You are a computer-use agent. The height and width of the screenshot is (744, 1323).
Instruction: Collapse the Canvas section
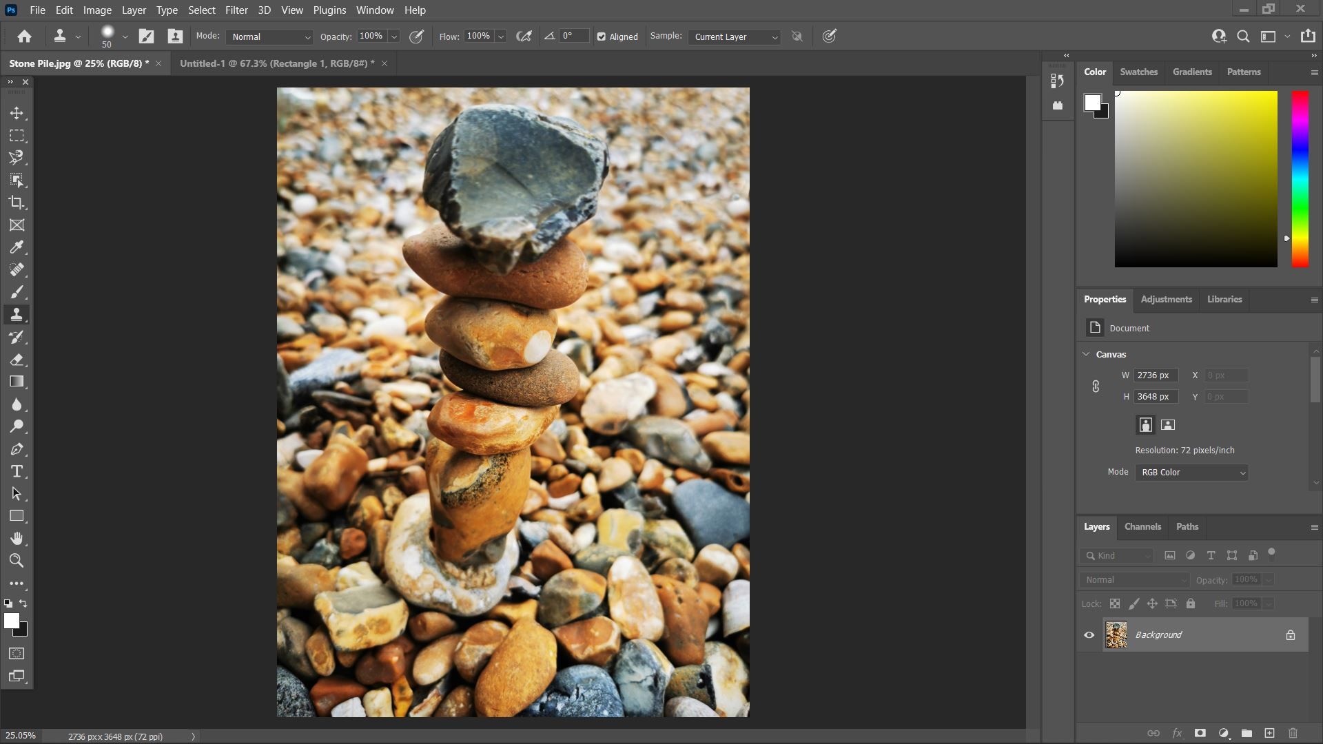coord(1087,354)
